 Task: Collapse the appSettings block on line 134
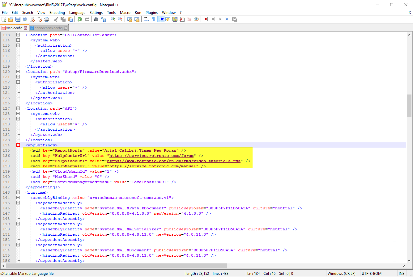(x=18, y=145)
